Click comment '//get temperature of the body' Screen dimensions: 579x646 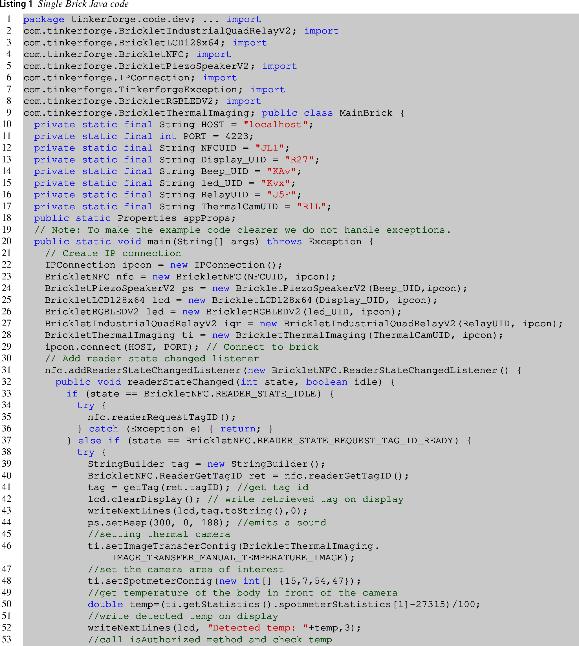tap(243, 593)
